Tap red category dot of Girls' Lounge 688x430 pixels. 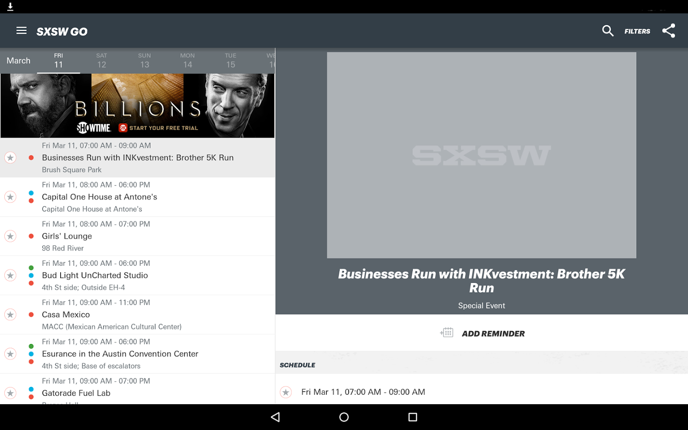tap(31, 236)
